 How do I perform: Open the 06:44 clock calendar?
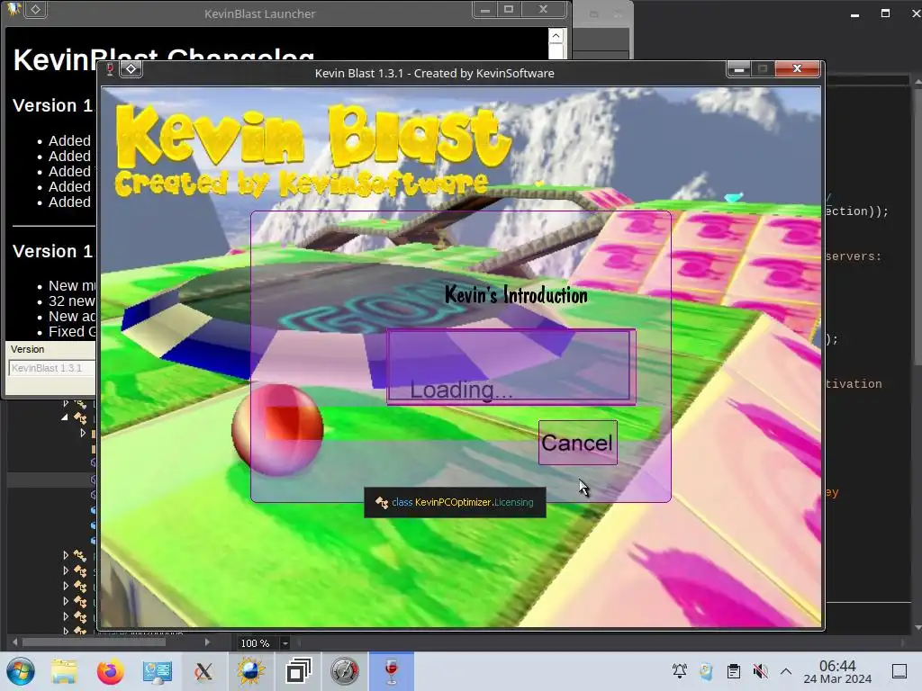point(837,671)
